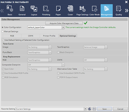Viewport: 129px width, 112px height.
Task: Open the Cover settings icon
Action: pyautogui.click(x=70, y=8)
